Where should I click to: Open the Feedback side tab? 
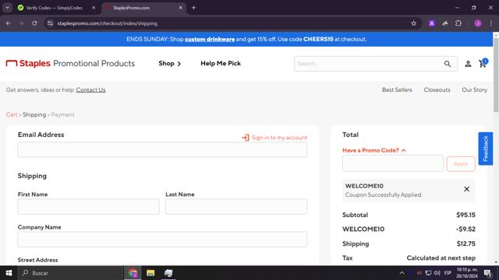(x=485, y=149)
